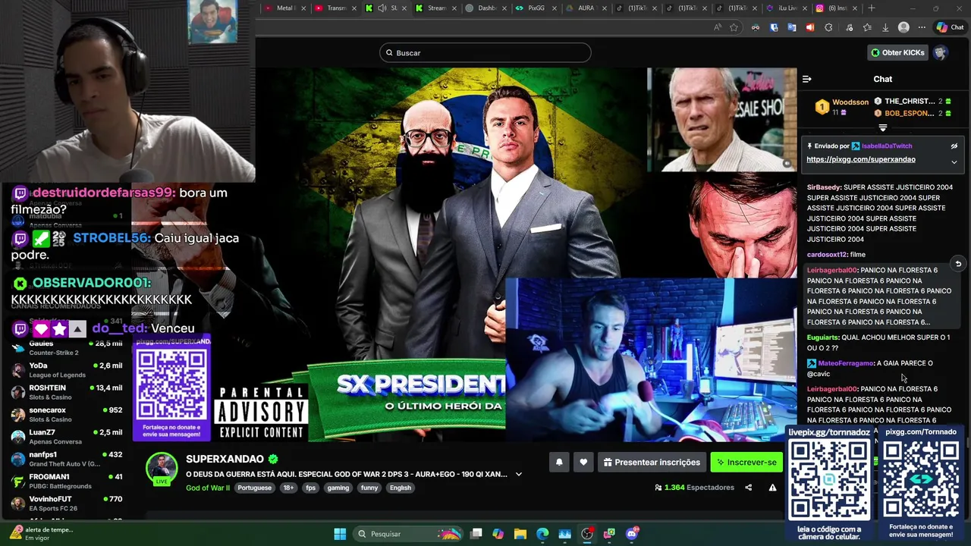The image size is (971, 546).
Task: Share the stream via share icon
Action: (748, 488)
